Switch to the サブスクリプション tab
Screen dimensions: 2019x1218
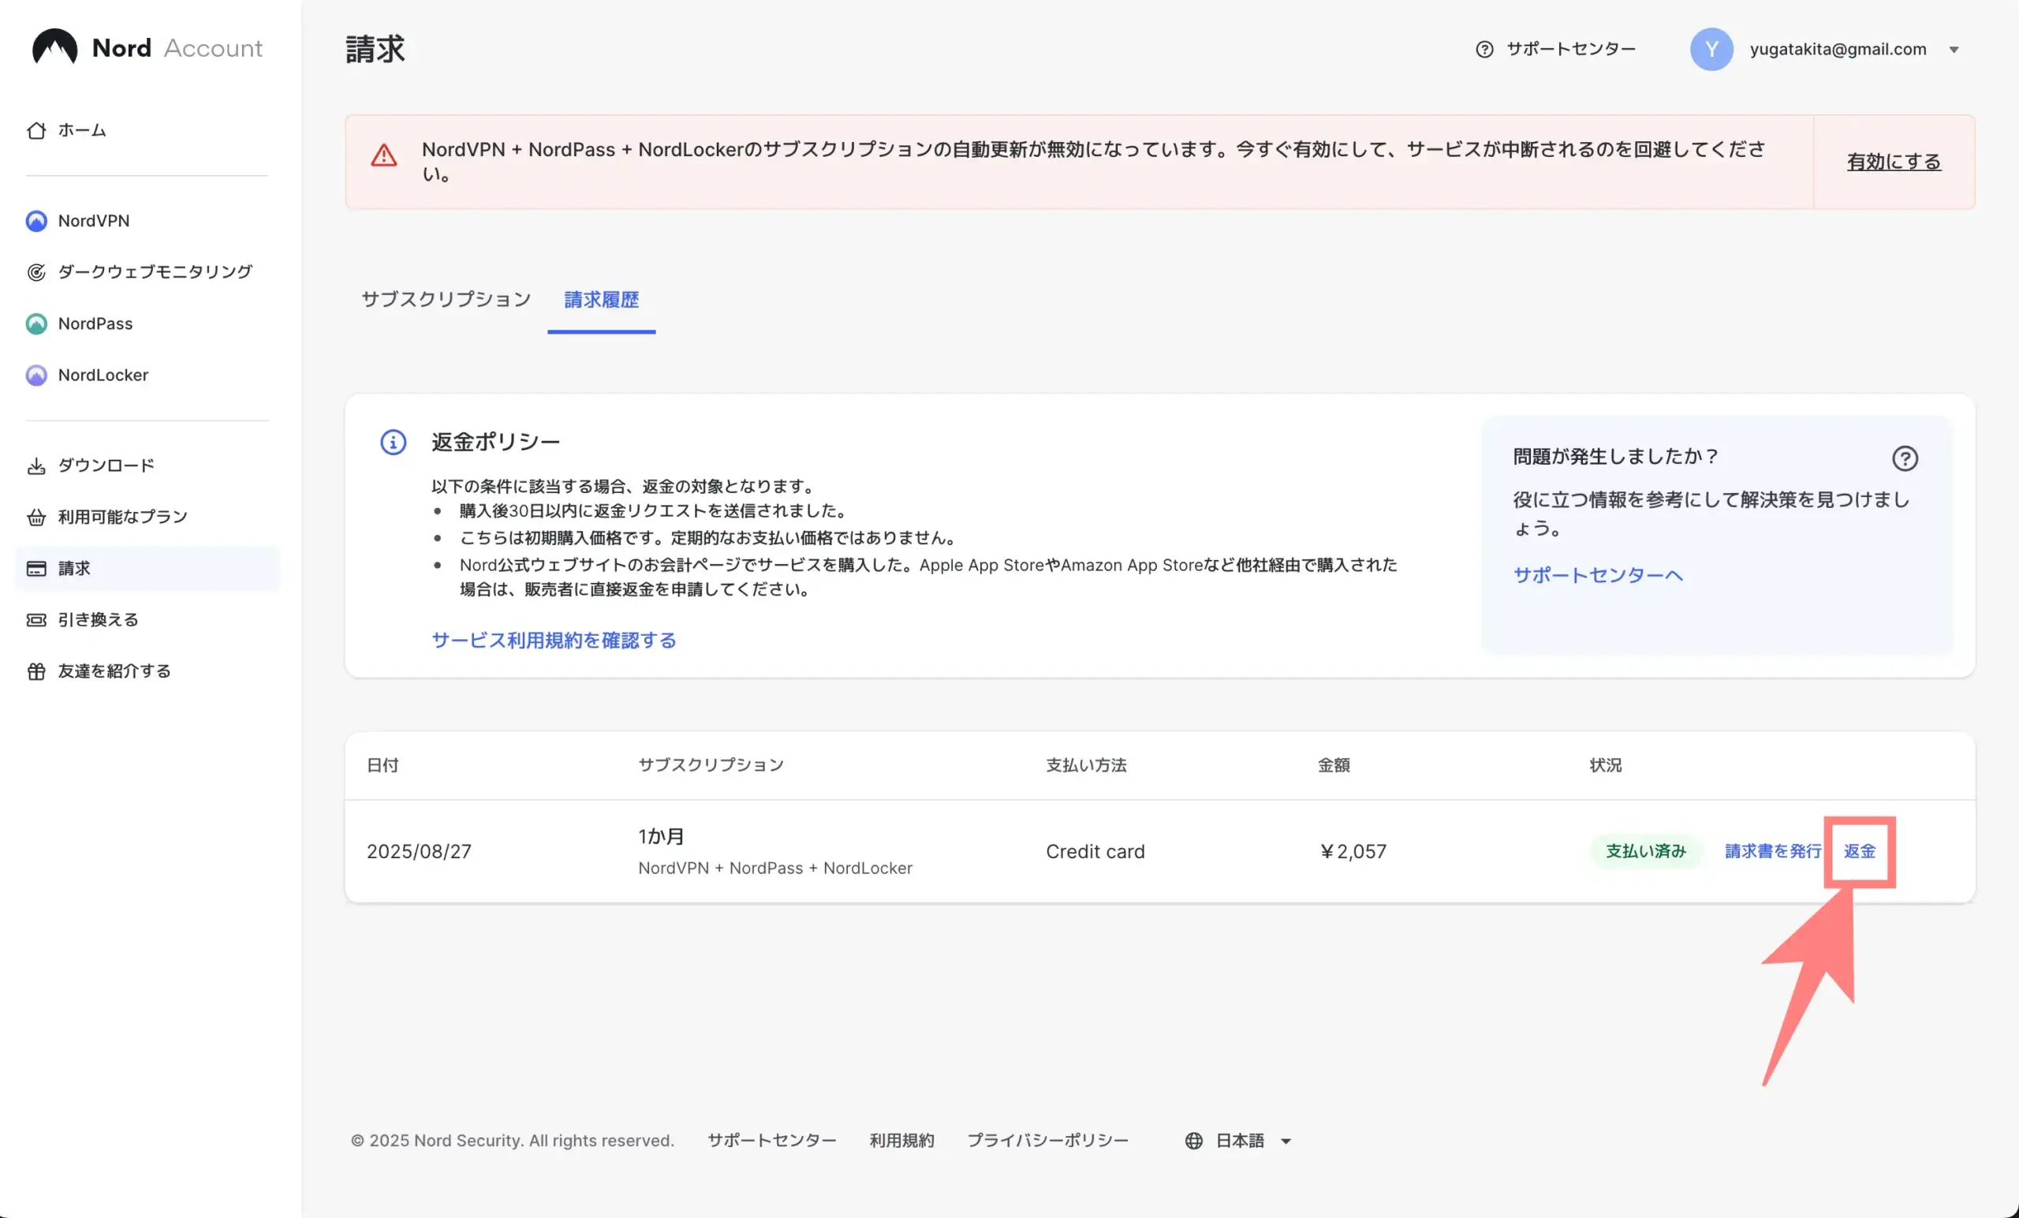446,299
